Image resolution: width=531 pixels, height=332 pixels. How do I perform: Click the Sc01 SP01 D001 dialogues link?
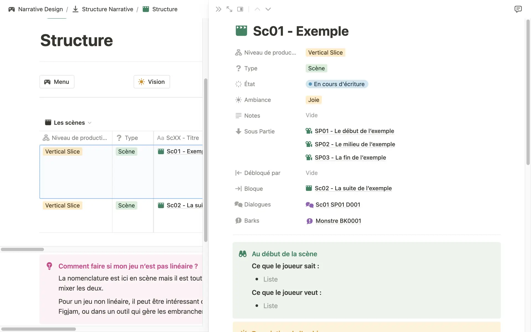click(x=338, y=204)
